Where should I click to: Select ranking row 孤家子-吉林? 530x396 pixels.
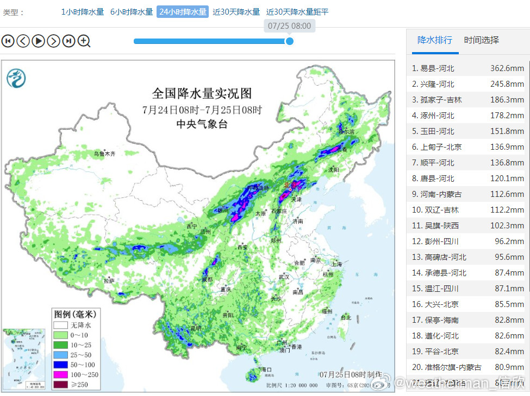466,100
